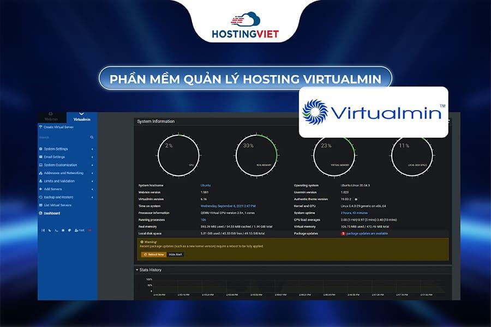Open the Create Virtual Server icon
The width and height of the screenshot is (491, 327).
point(40,126)
